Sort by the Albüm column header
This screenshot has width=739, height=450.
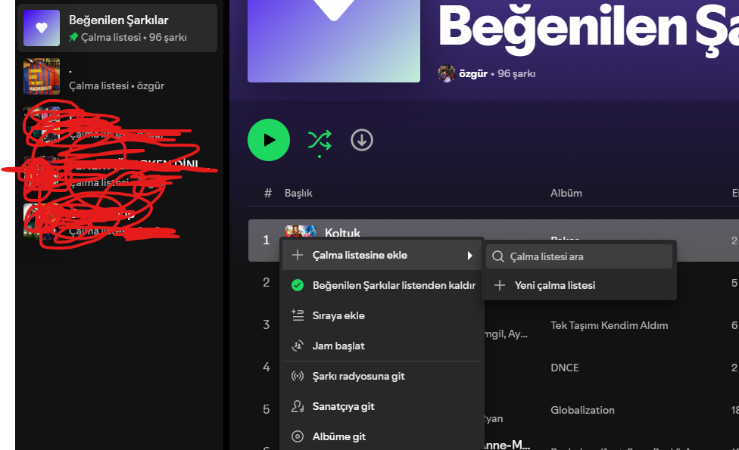(566, 193)
